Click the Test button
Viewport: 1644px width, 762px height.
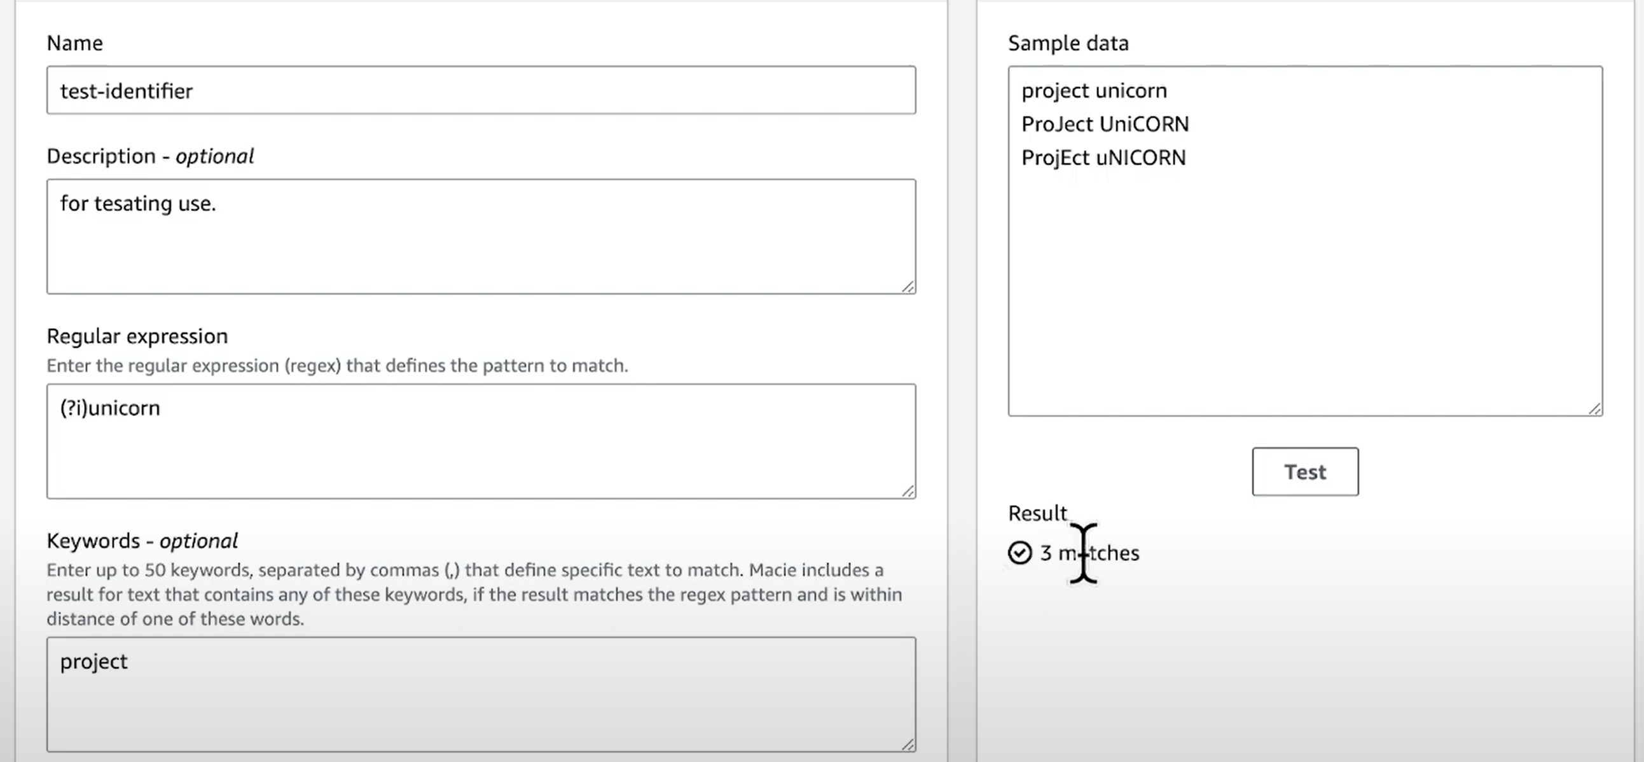pos(1305,471)
